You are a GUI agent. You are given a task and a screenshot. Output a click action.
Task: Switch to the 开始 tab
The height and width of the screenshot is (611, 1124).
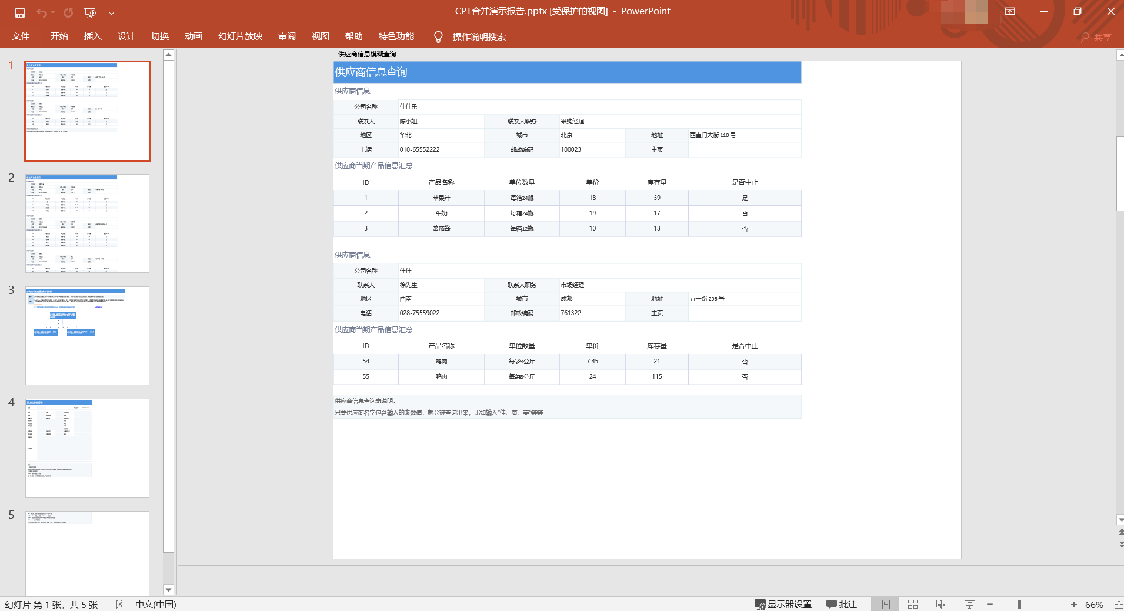tap(59, 36)
